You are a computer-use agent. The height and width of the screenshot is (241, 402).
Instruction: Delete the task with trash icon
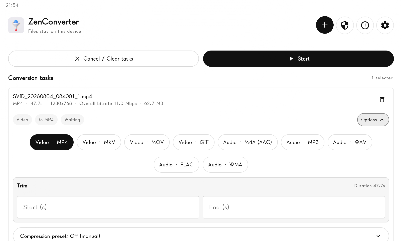(x=382, y=100)
